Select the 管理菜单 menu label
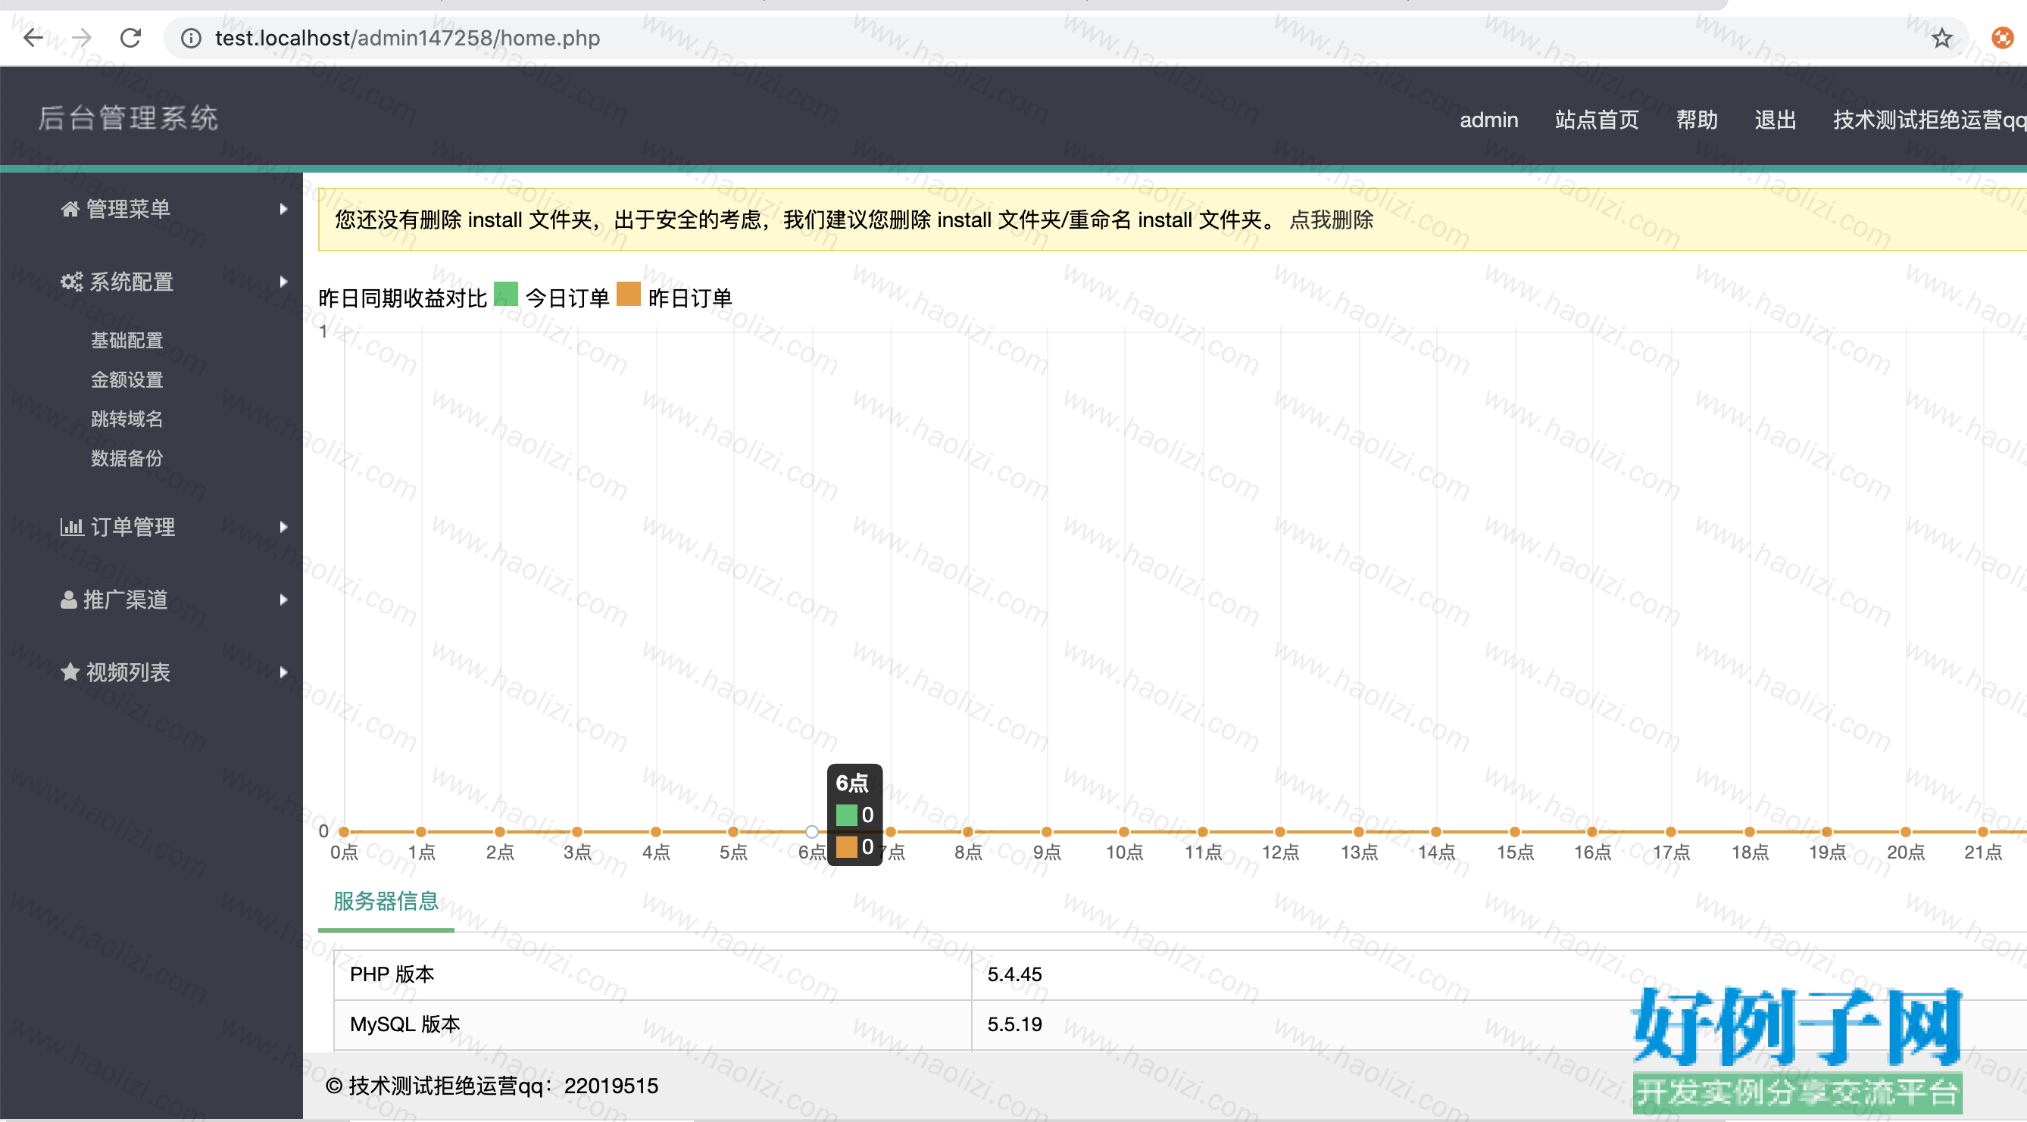This screenshot has height=1122, width=2027. 128,208
